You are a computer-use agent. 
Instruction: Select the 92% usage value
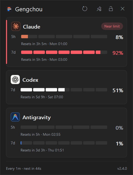coord(118,53)
